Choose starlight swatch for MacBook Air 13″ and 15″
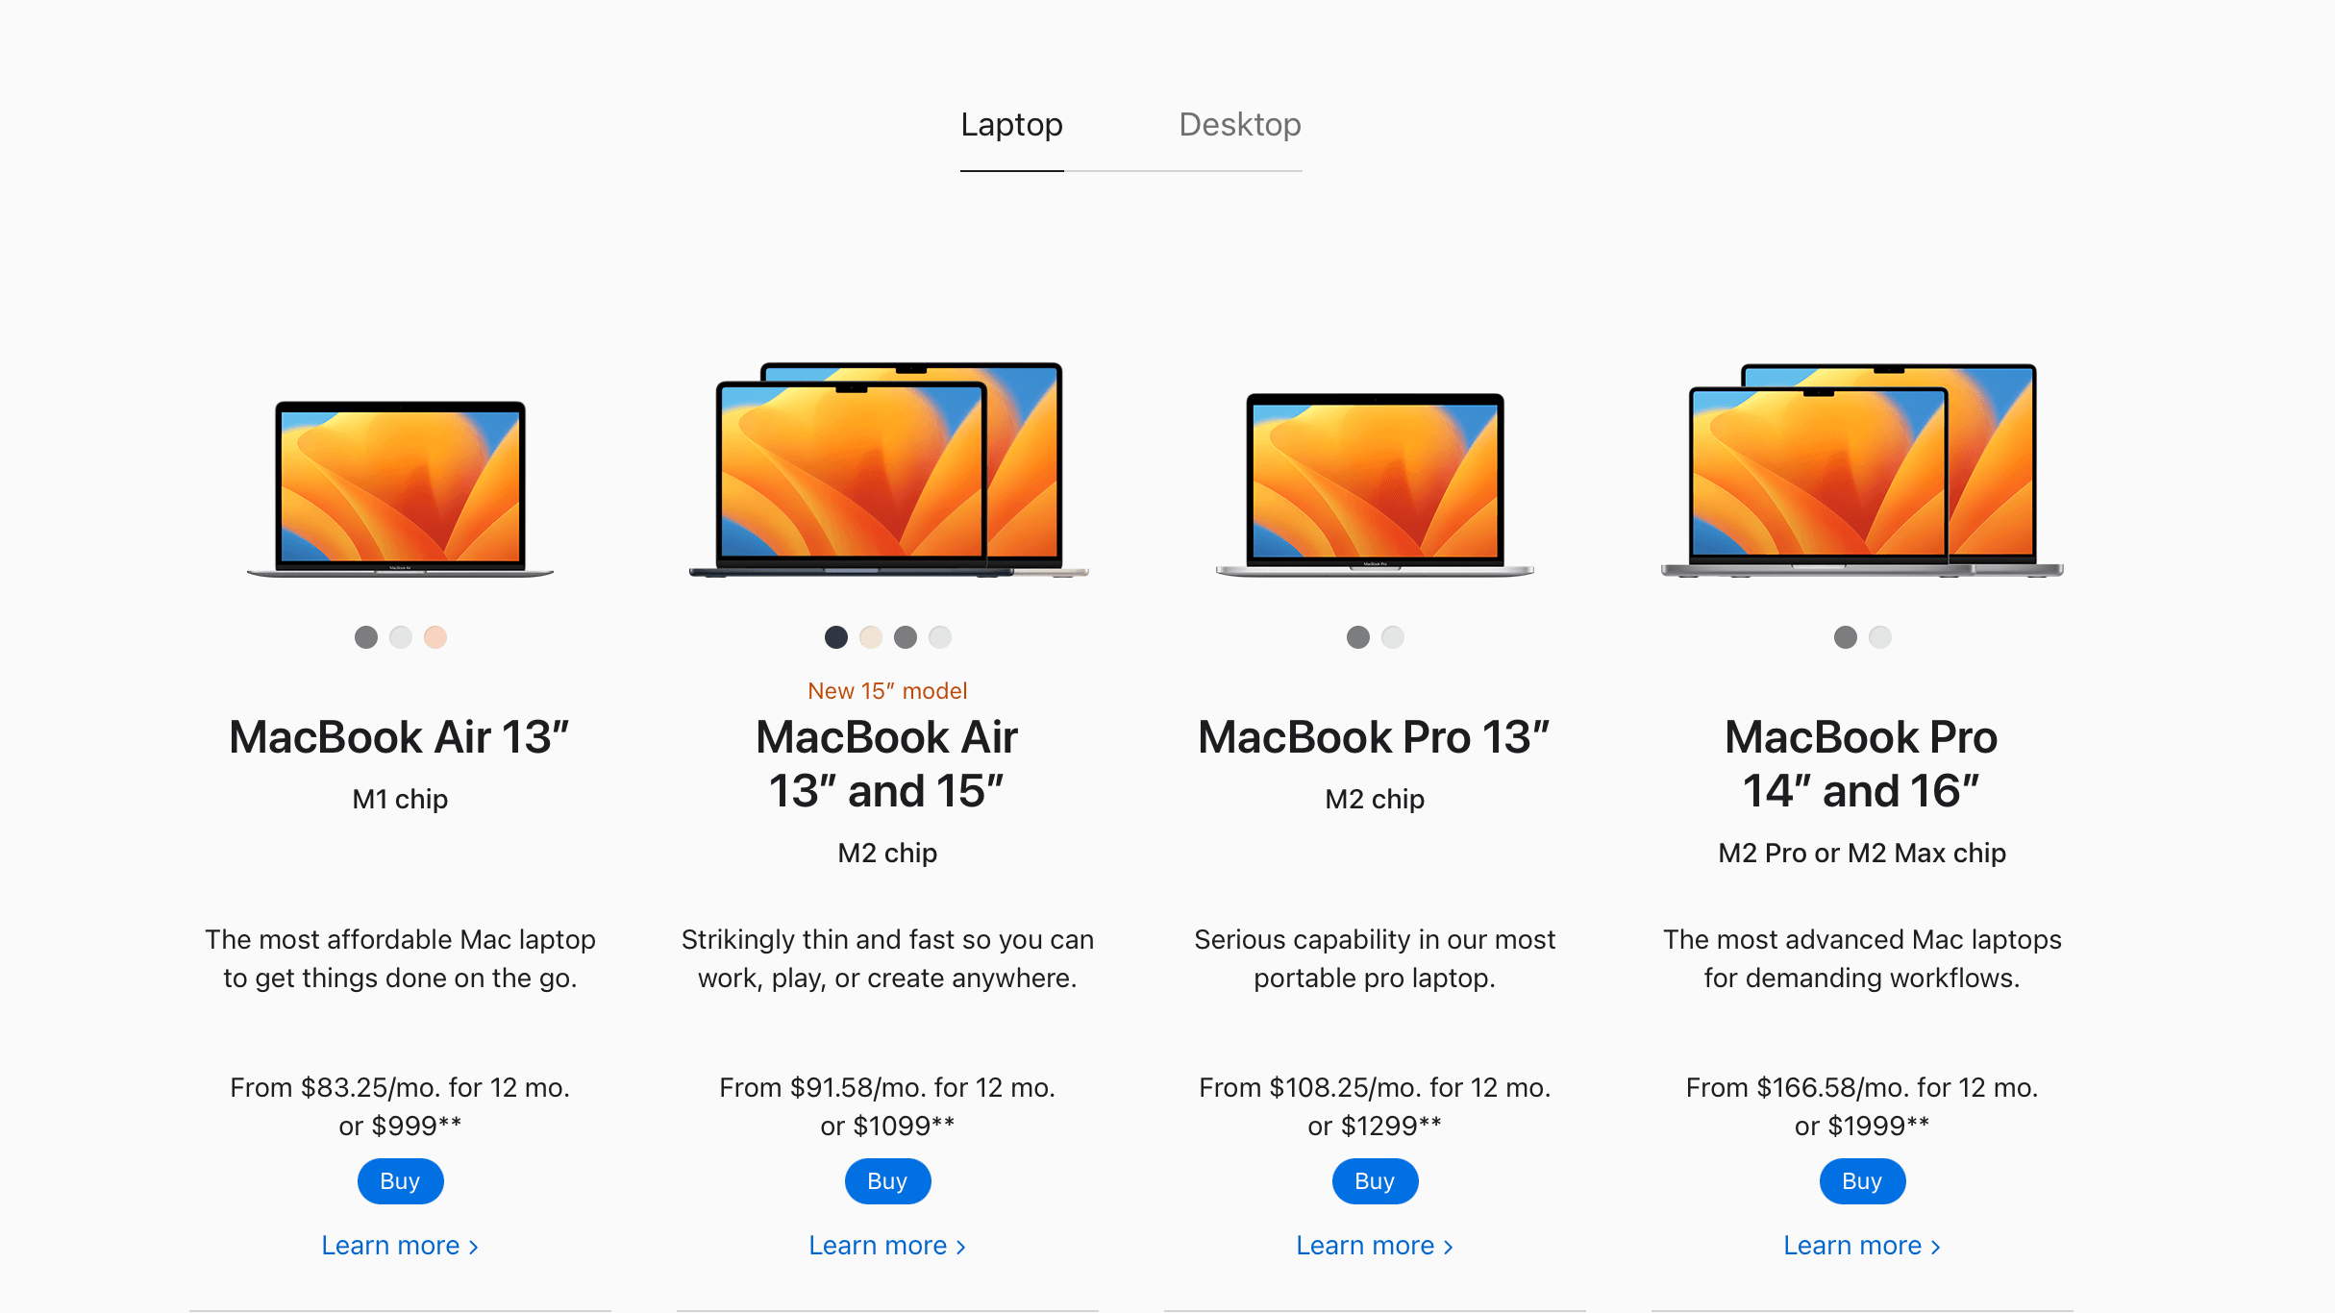The height and width of the screenshot is (1313, 2335). tap(871, 637)
